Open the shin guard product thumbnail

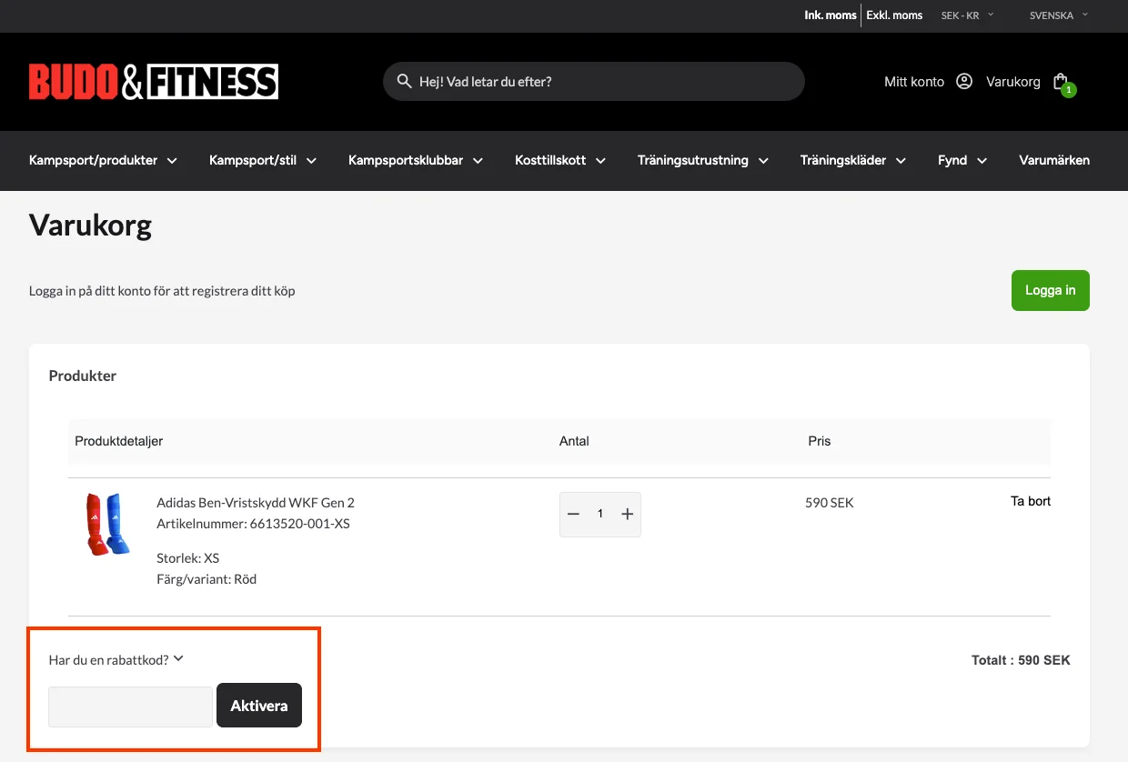[108, 525]
